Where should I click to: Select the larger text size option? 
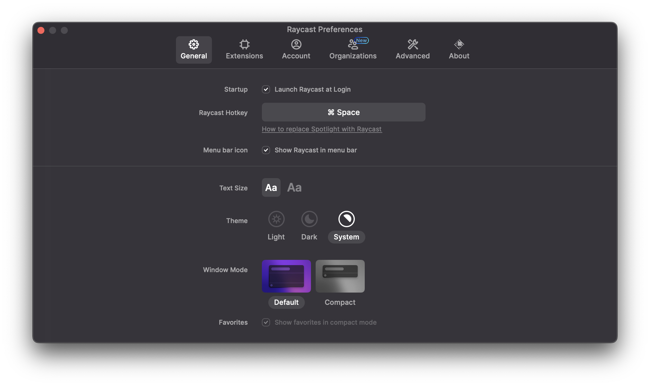[x=294, y=187]
